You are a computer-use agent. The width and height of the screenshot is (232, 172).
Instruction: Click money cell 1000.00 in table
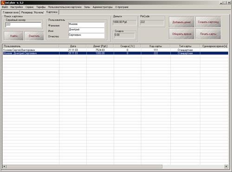[100, 53]
